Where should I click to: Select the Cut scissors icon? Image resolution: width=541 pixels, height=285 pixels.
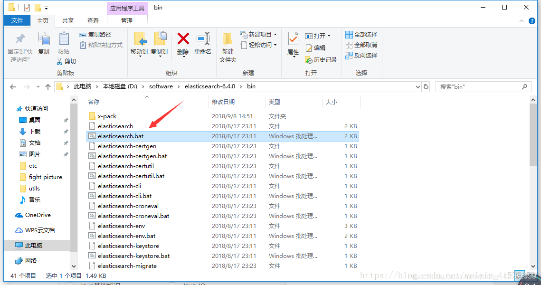click(x=59, y=61)
